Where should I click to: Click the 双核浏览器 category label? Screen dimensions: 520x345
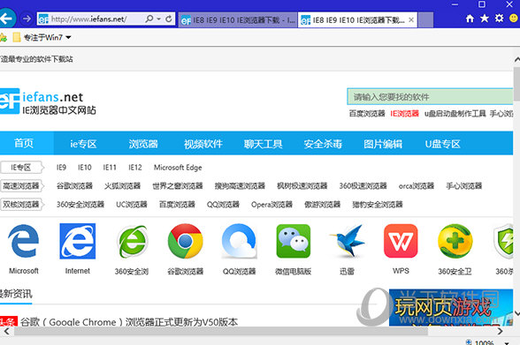tap(22, 205)
